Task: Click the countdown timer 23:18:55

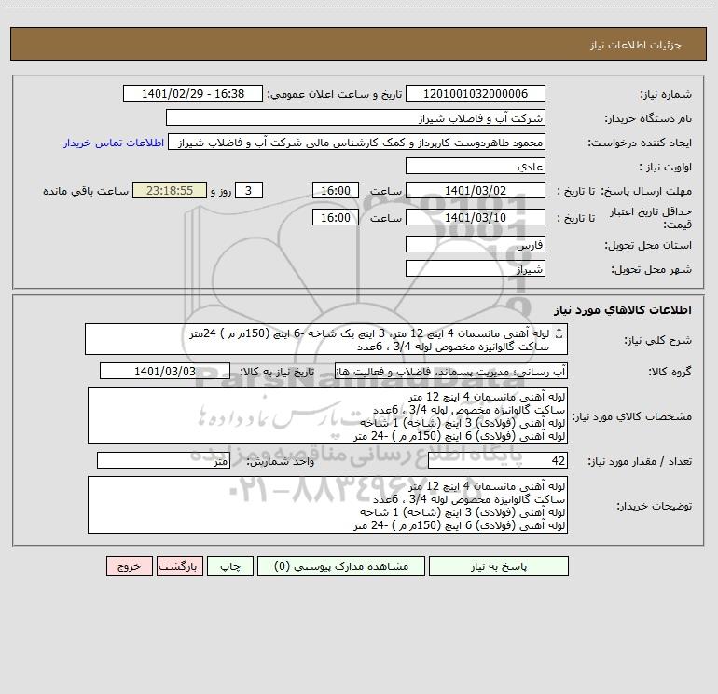Action: [170, 190]
